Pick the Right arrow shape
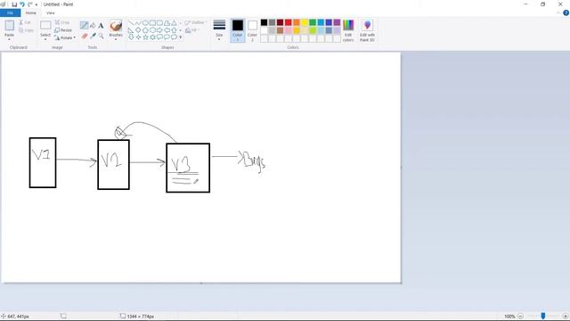570x321 pixels. point(159,29)
